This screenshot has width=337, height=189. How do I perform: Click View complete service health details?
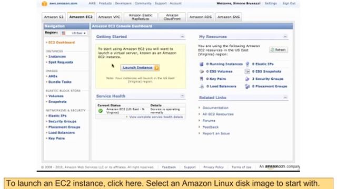156,117
